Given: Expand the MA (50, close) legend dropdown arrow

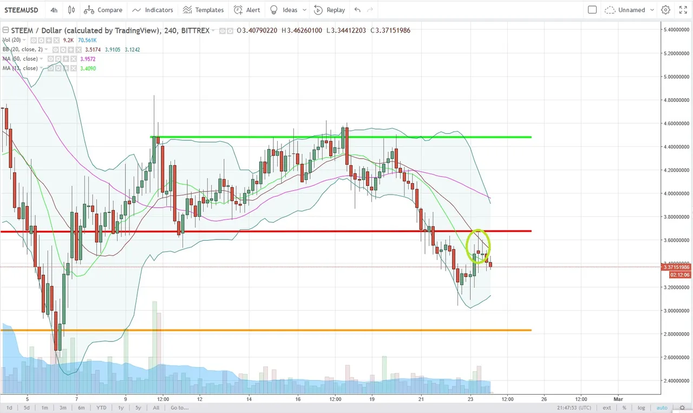Looking at the screenshot, I should point(42,59).
